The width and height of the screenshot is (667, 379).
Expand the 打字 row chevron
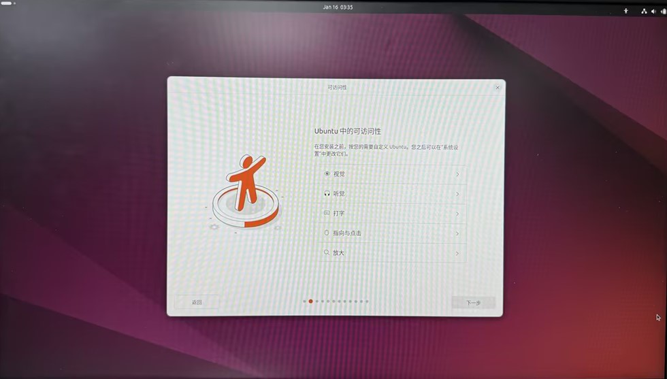tap(457, 214)
